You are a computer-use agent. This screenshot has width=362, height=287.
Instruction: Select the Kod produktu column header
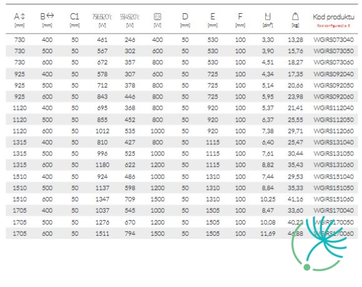pyautogui.click(x=334, y=17)
